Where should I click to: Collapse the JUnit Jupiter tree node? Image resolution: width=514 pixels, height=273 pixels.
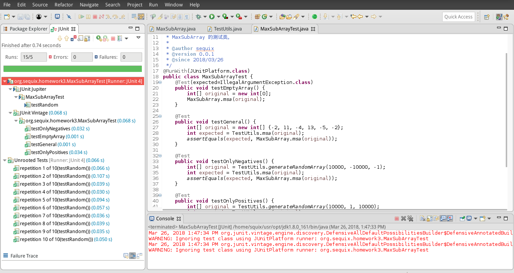pyautogui.click(x=10, y=89)
